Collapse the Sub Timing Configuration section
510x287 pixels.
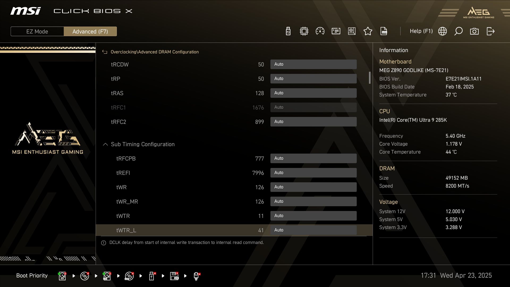[x=105, y=144]
